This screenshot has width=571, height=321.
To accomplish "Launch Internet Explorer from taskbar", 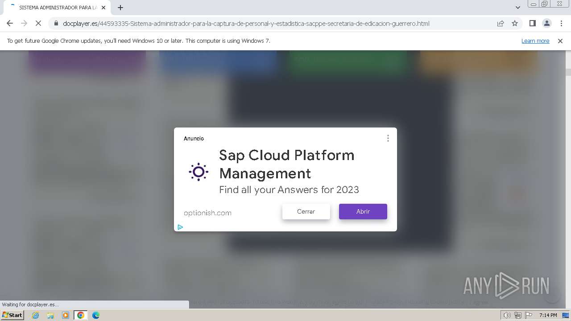I will [x=36, y=315].
